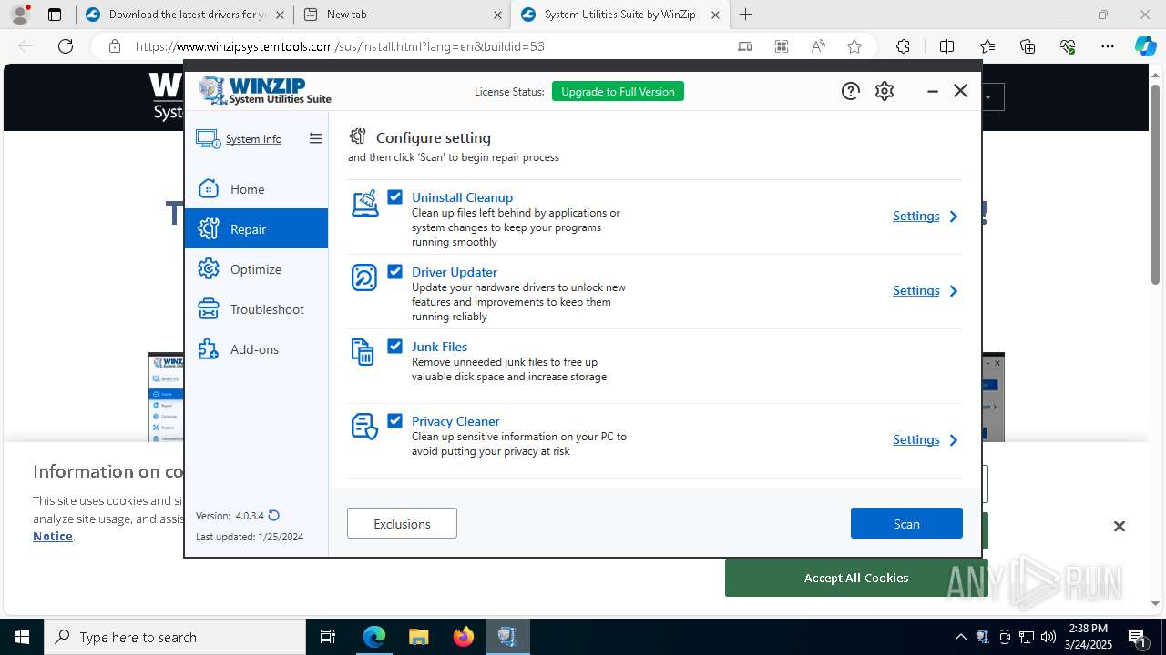Screen dimensions: 1166x655
Task: Uncheck the Driver Updater checkbox
Action: [394, 271]
